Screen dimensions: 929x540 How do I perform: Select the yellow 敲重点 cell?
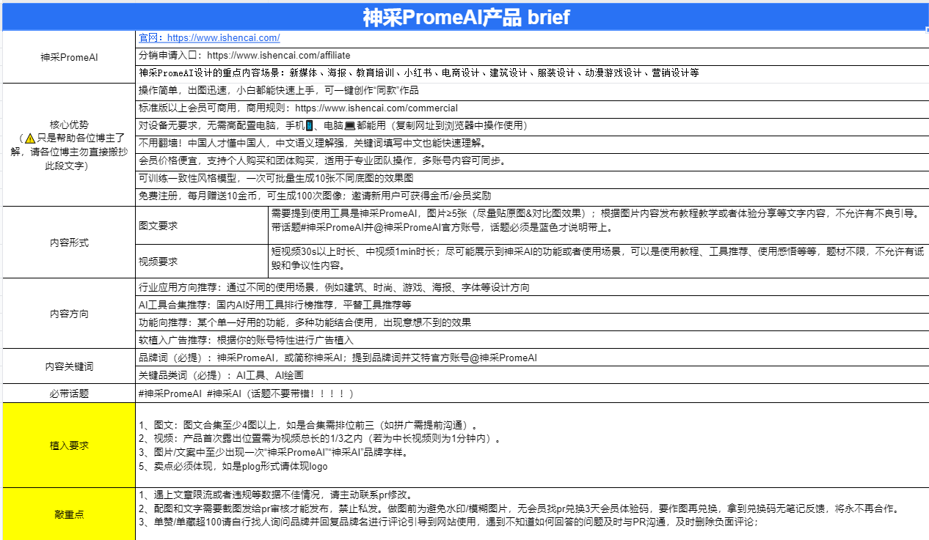(69, 514)
